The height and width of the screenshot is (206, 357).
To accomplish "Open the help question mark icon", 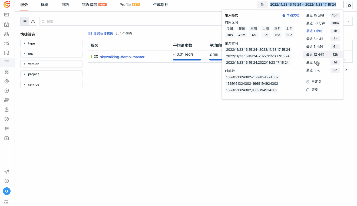I will click(x=7, y=181).
